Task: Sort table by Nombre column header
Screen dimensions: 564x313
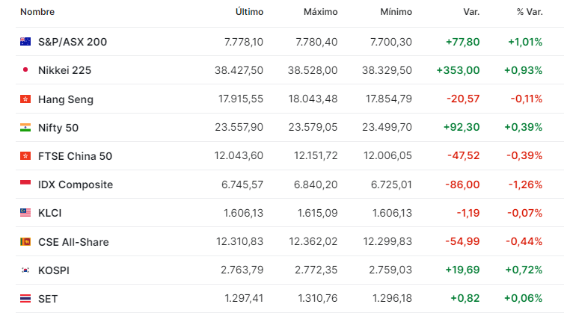Action: pyautogui.click(x=37, y=12)
